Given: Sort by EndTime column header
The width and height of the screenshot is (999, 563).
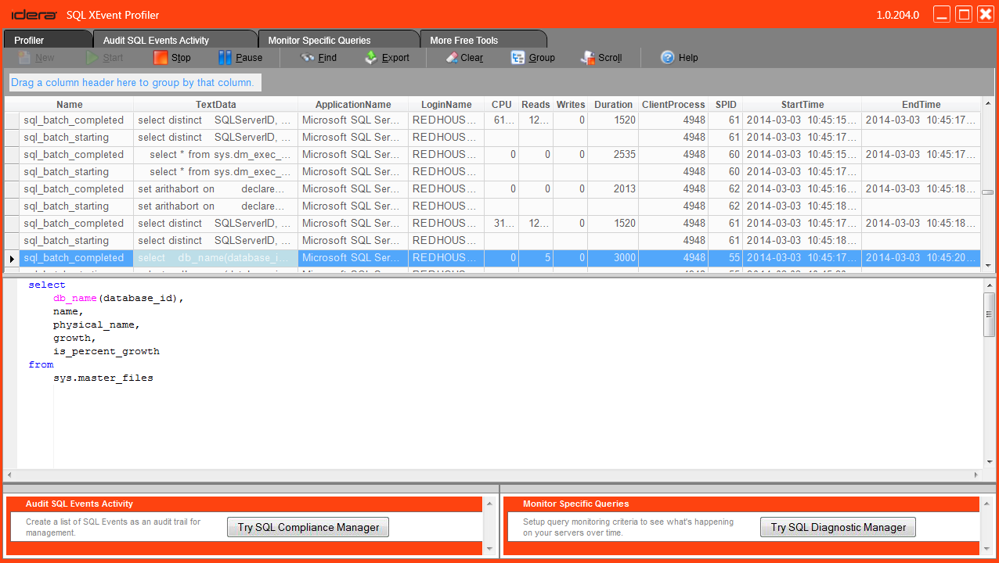Looking at the screenshot, I should (921, 105).
